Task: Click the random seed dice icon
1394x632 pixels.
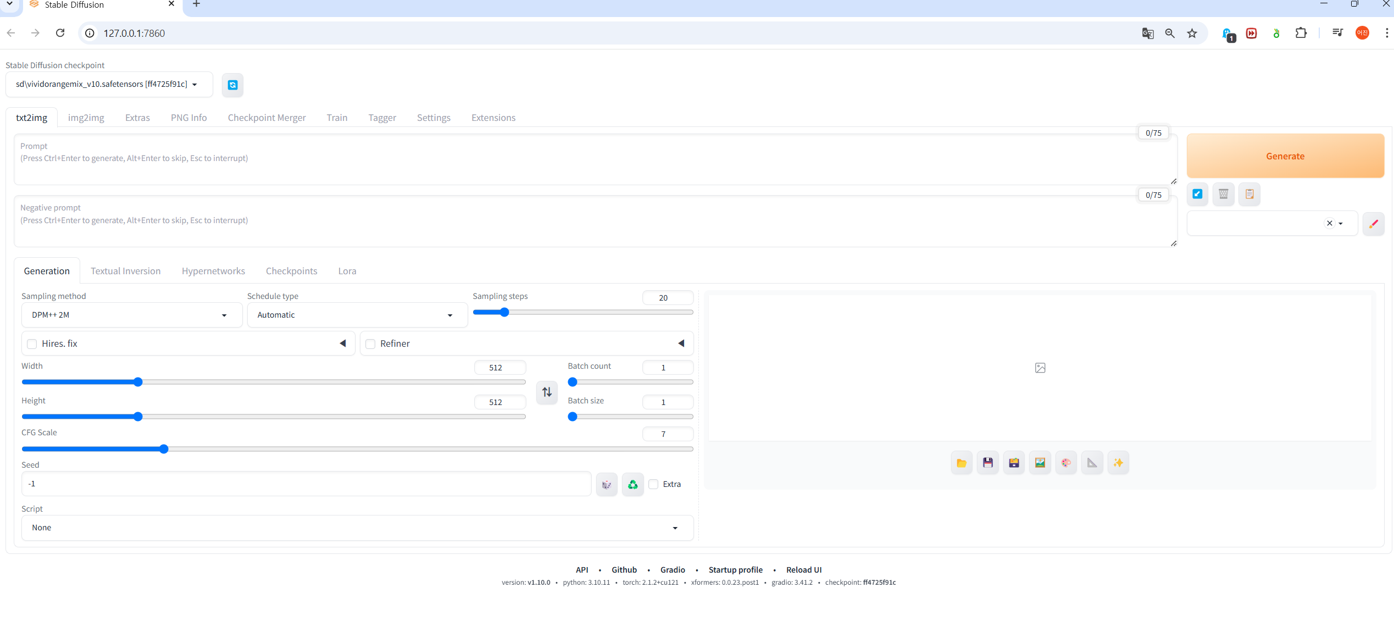Action: click(607, 484)
